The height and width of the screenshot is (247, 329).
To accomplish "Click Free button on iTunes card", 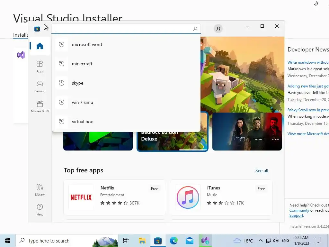I will pos(261,188).
